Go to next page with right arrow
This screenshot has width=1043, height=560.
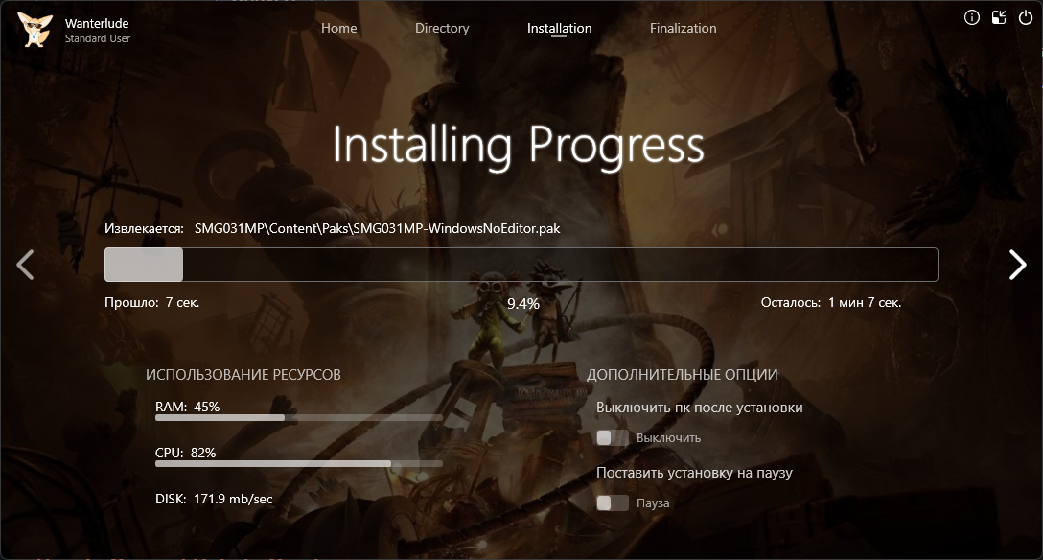[1018, 265]
